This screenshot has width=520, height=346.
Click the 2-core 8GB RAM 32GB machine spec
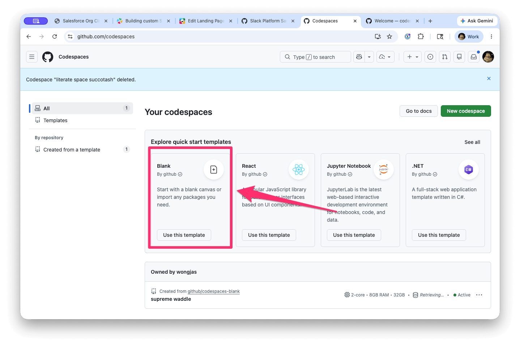click(375, 295)
